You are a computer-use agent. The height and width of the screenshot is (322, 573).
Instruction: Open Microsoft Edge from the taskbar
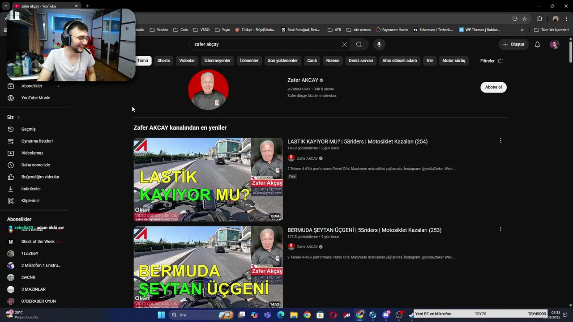[x=281, y=315]
